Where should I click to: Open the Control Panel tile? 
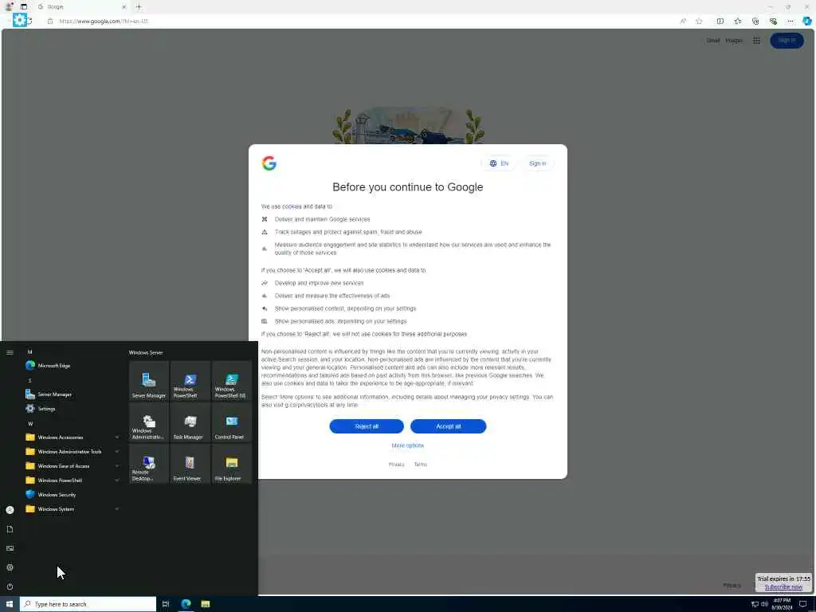coord(232,422)
